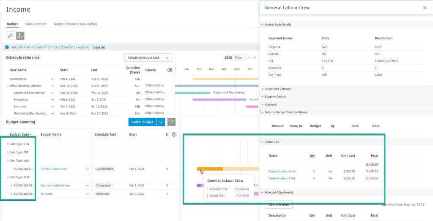Open more options for Foundation task row

[x=53, y=100]
